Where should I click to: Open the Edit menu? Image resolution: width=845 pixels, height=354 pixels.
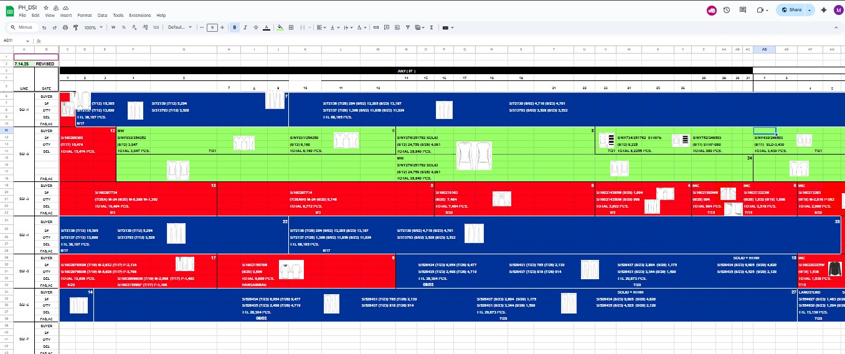point(35,15)
